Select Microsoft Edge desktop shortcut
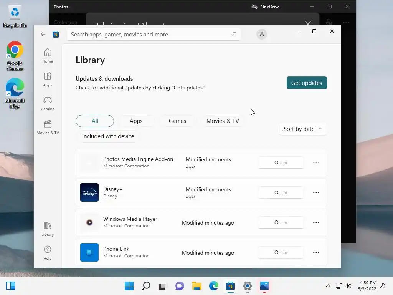Image resolution: width=393 pixels, height=295 pixels. 15,94
